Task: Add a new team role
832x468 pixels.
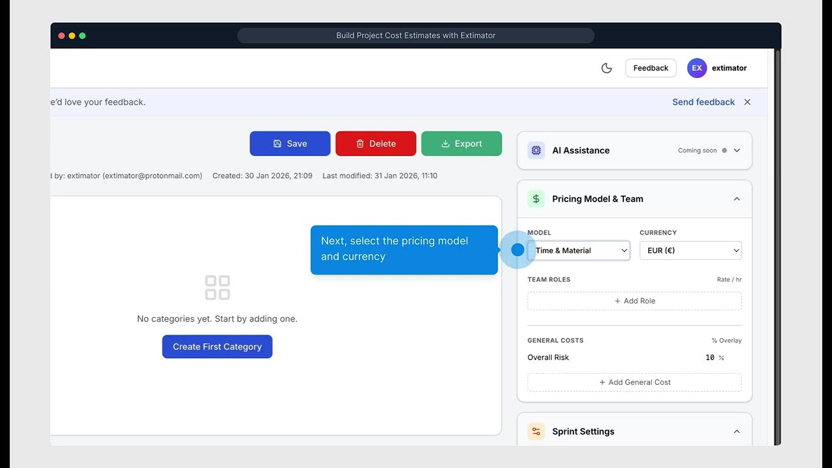Action: click(x=634, y=301)
